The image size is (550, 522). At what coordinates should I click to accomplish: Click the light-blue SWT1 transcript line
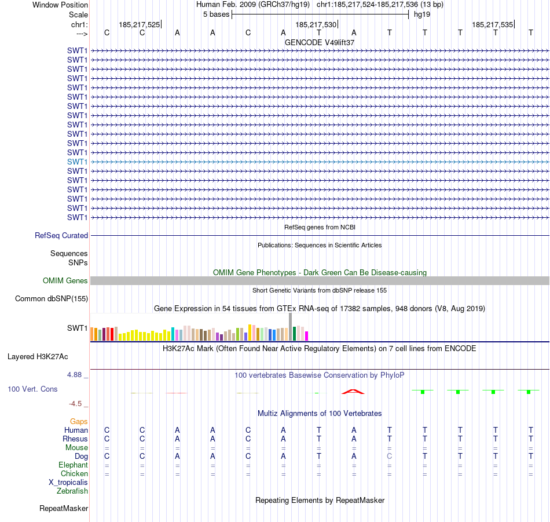coord(320,162)
